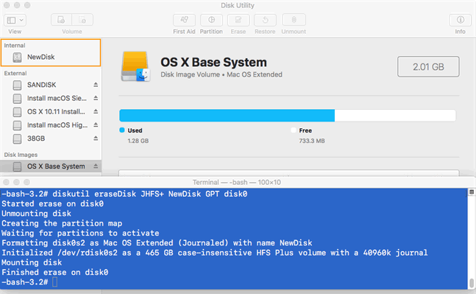Click the Internal section header

15,45
